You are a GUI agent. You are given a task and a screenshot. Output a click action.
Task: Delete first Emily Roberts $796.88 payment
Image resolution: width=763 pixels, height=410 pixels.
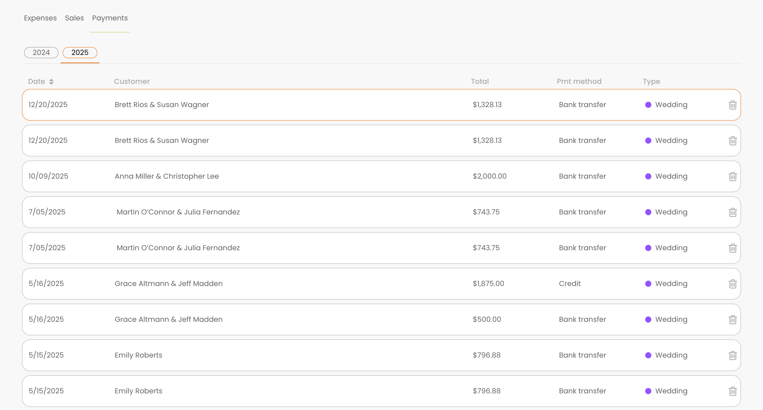(733, 356)
